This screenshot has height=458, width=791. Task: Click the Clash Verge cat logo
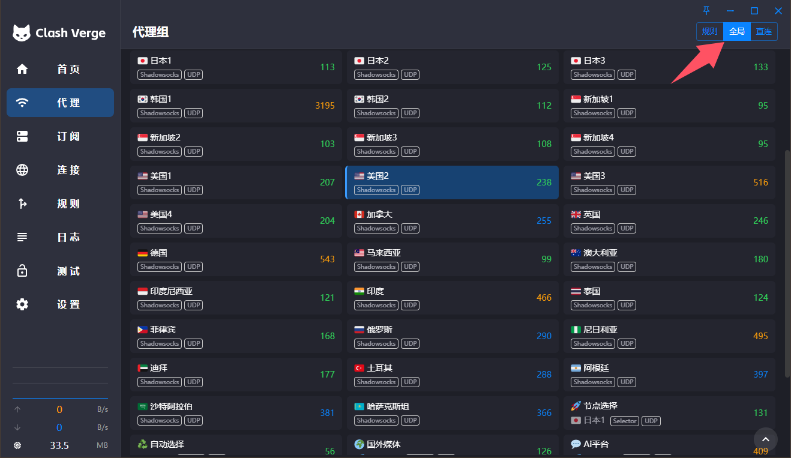pos(22,33)
